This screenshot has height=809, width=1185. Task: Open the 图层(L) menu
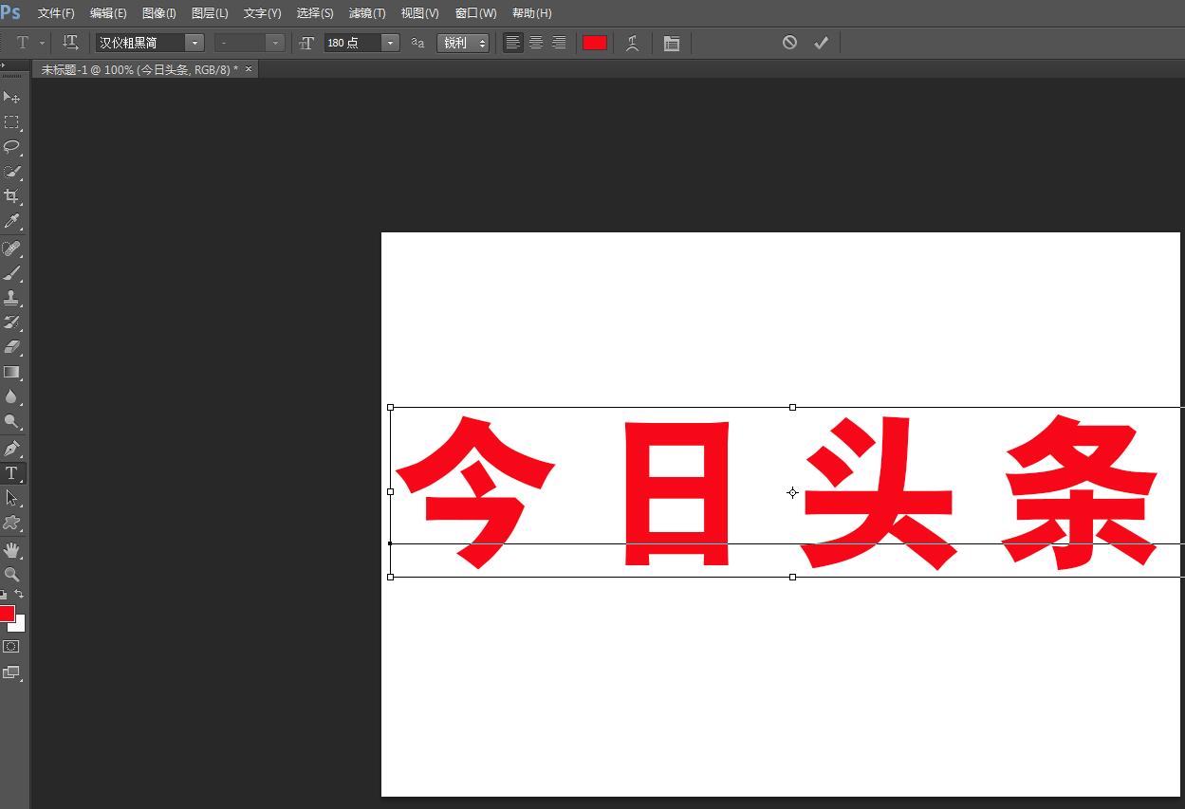210,13
